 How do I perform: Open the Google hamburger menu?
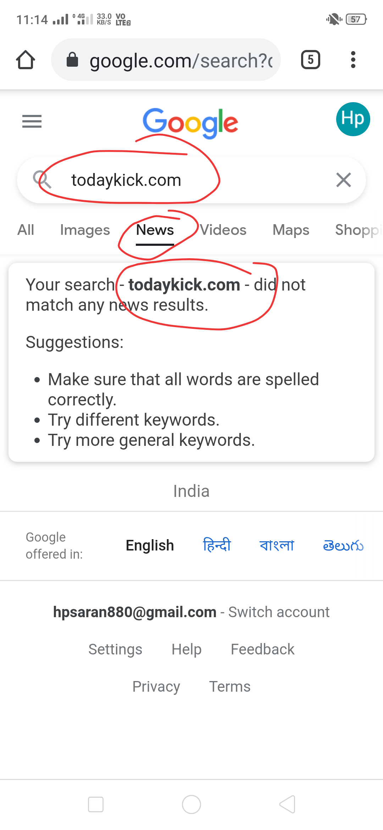click(32, 121)
